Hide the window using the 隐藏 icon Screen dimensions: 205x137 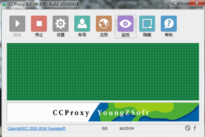pos(147,26)
